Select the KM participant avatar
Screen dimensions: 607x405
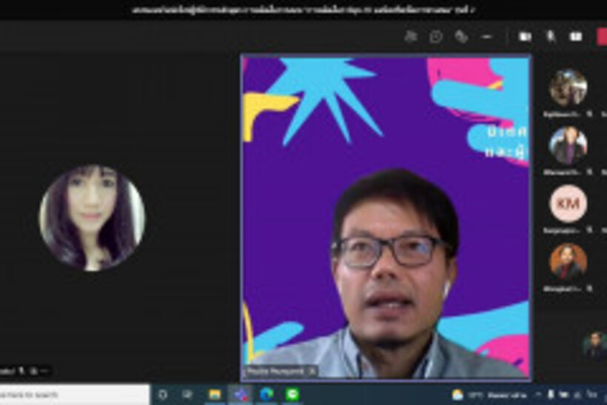568,203
